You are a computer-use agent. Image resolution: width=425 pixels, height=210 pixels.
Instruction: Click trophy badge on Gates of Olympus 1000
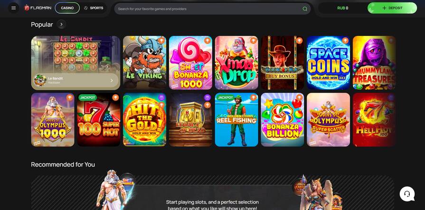point(69,97)
